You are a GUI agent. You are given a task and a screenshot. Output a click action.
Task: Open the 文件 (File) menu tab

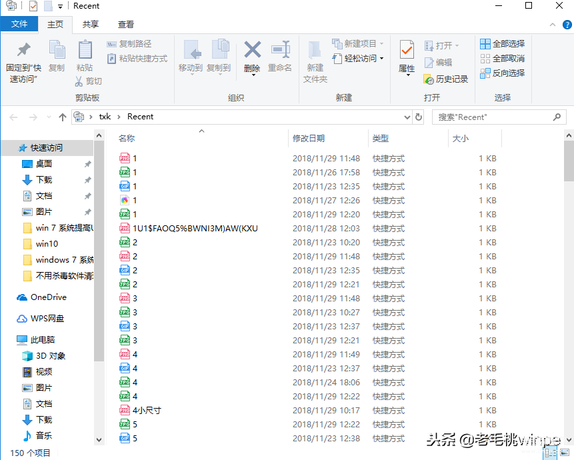click(19, 24)
